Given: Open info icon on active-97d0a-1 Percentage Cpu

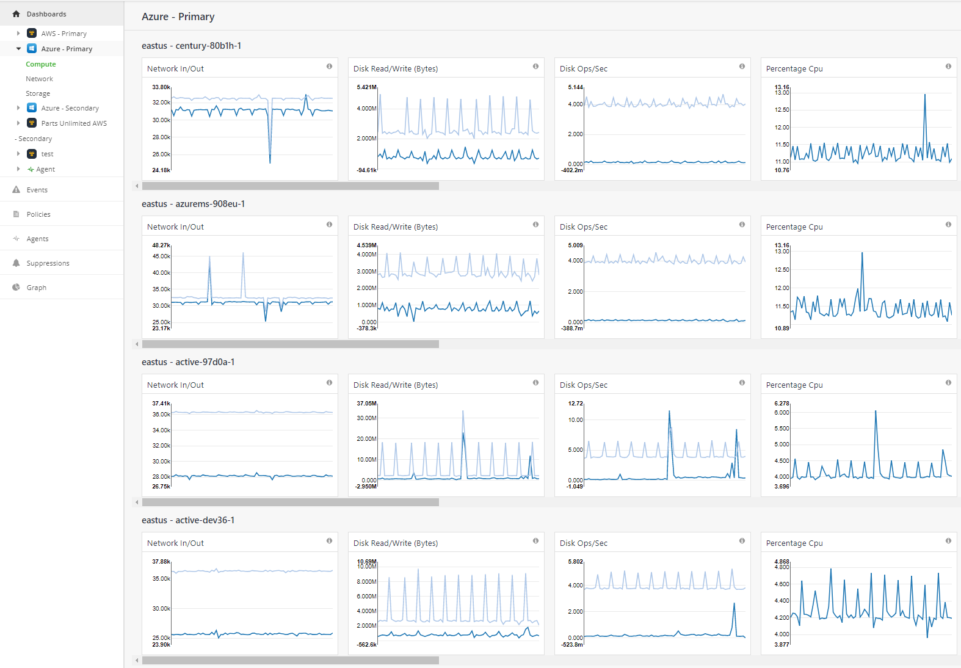Looking at the screenshot, I should [948, 383].
